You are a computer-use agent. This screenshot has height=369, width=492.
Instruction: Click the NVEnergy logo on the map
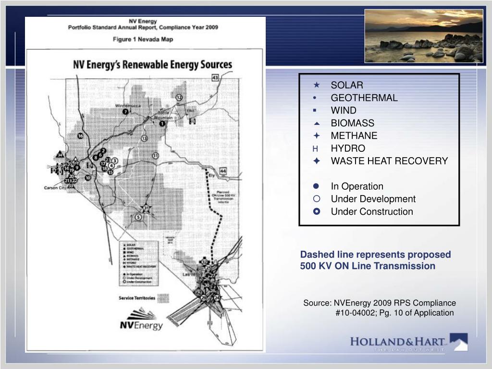(x=142, y=319)
